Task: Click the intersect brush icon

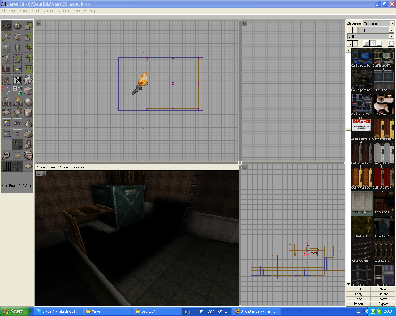Action: coord(28,48)
